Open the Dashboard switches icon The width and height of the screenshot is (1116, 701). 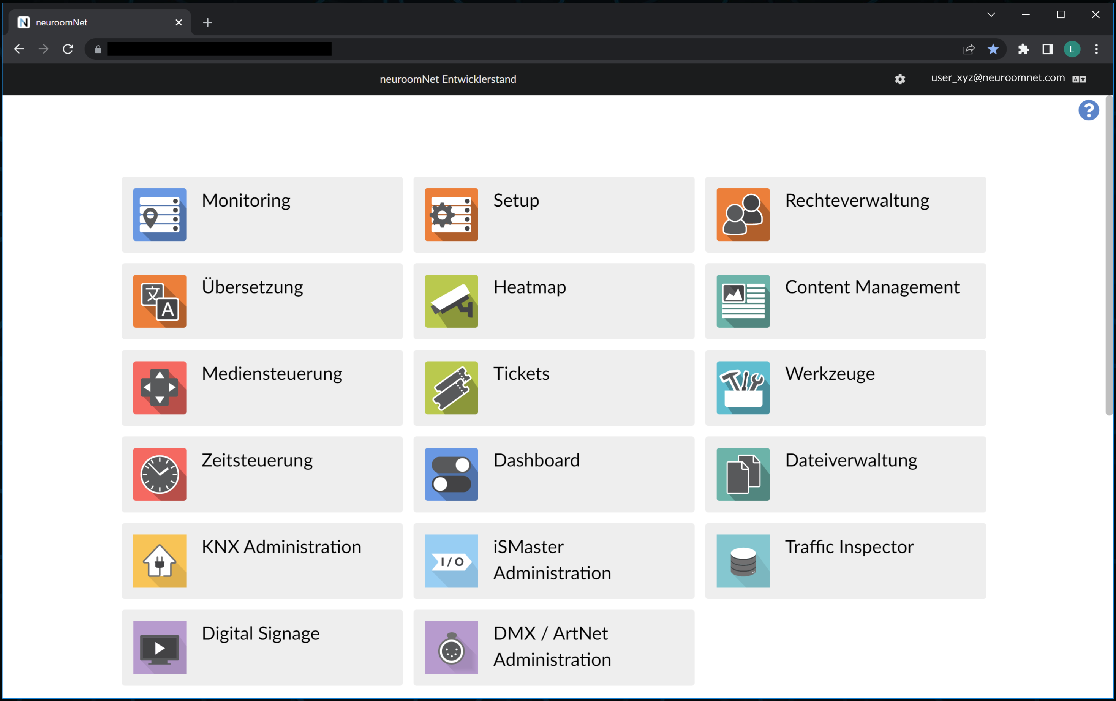tap(451, 474)
